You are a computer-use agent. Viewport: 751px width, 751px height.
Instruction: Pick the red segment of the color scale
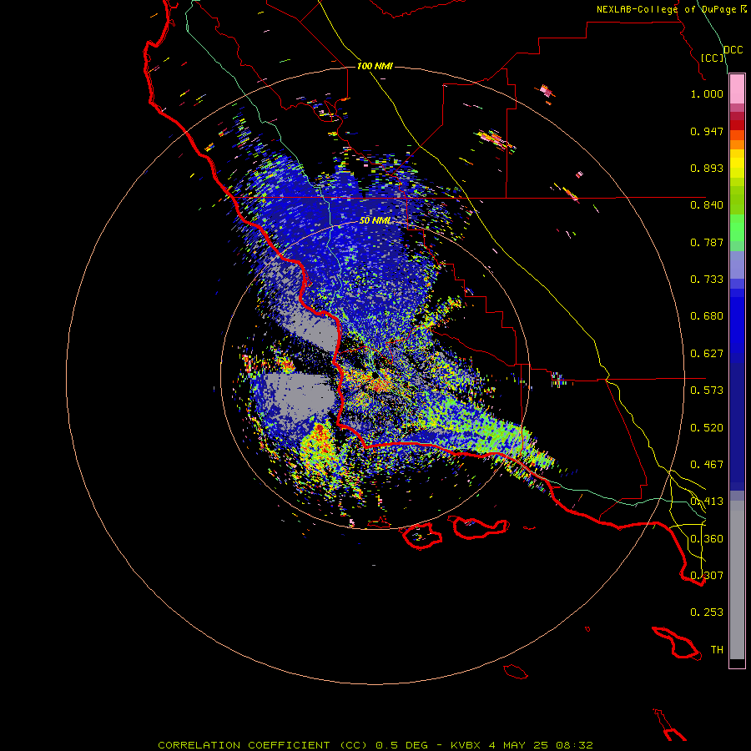pos(737,125)
